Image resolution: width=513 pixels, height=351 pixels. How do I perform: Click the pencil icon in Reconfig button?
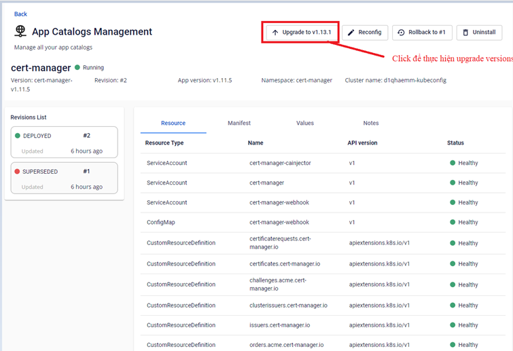[x=351, y=33]
